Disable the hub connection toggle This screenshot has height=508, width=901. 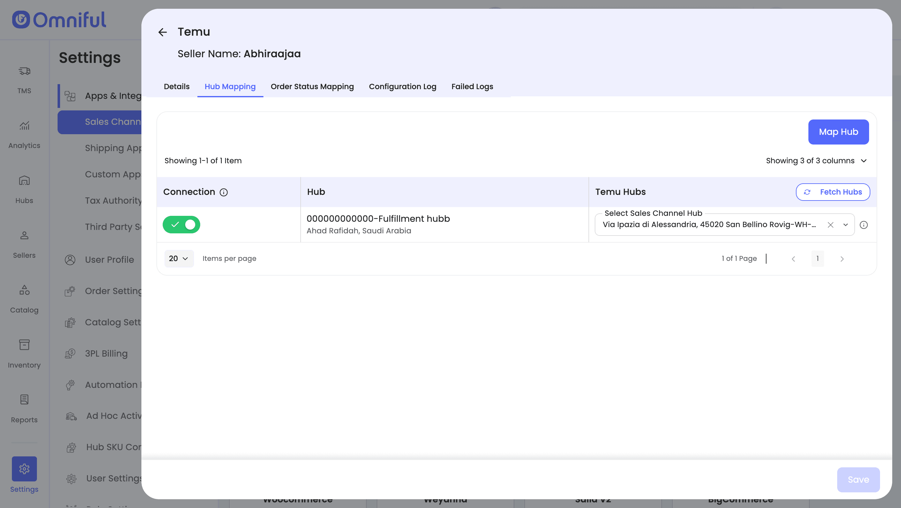181,225
